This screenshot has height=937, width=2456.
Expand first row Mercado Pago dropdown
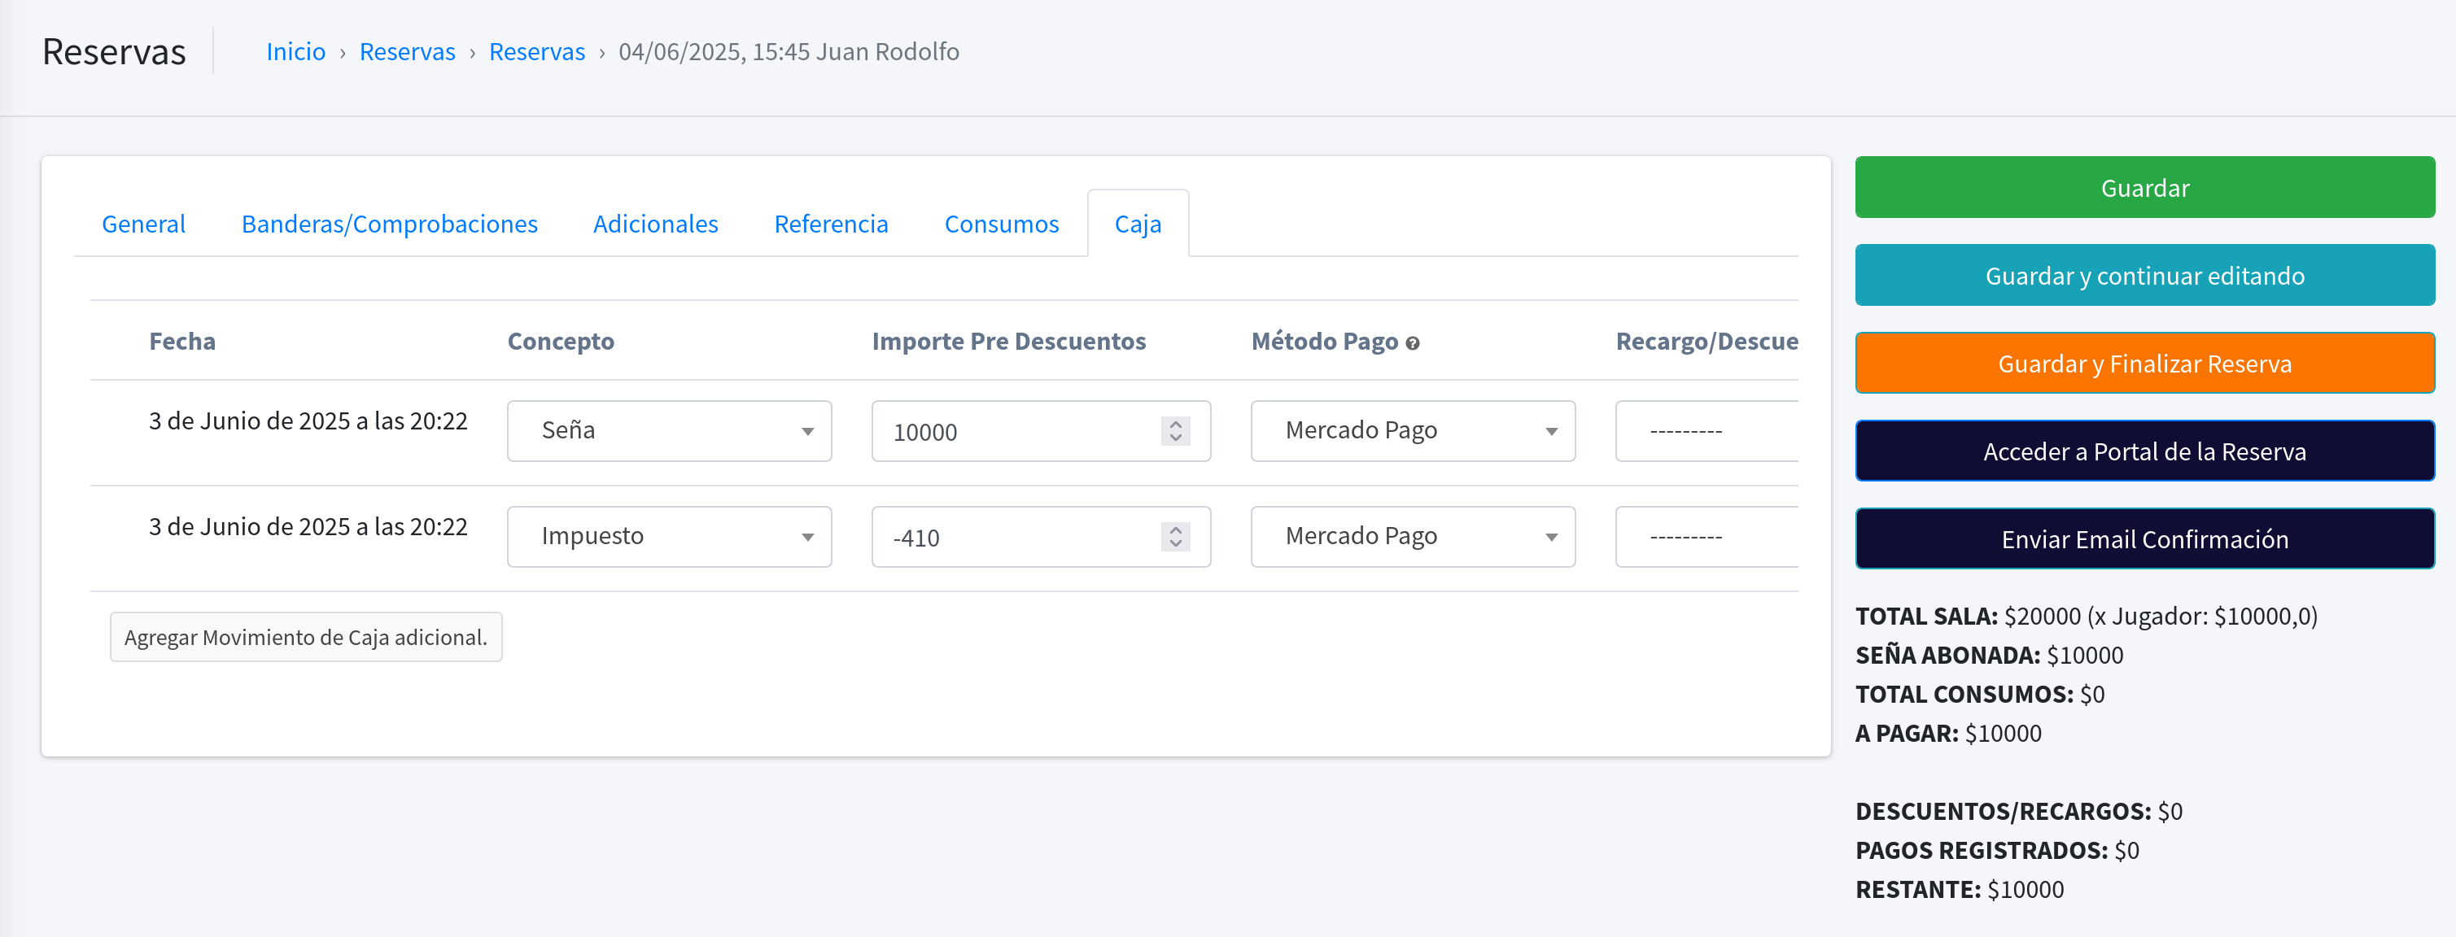click(x=1412, y=431)
